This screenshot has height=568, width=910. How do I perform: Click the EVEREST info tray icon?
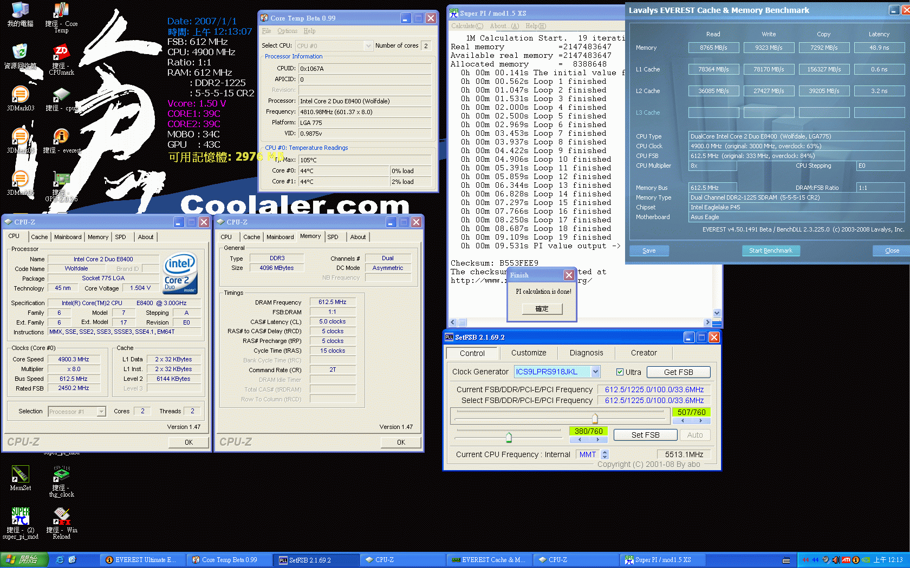[856, 560]
